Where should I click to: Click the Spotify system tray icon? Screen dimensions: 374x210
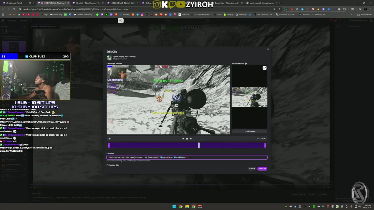pyautogui.click(x=314, y=206)
